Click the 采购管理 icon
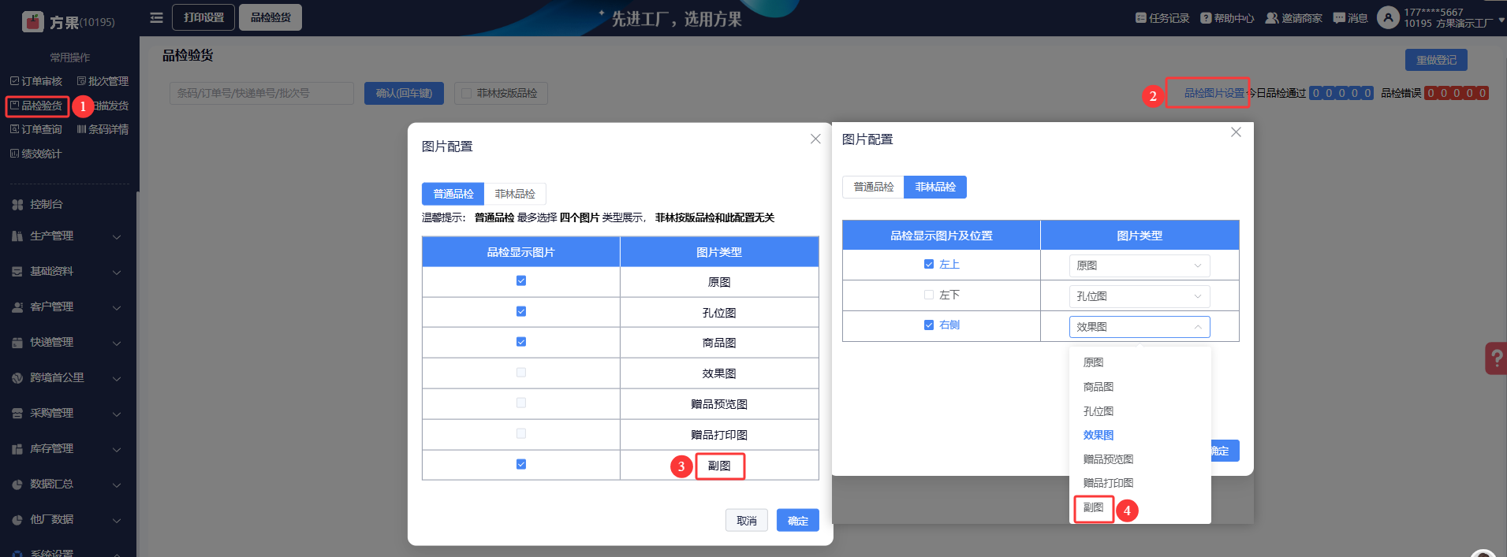This screenshot has height=557, width=1507. [17, 414]
